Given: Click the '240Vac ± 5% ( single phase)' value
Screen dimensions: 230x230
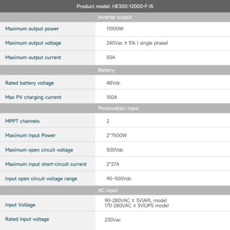Looking at the screenshot, I should click(x=137, y=43).
